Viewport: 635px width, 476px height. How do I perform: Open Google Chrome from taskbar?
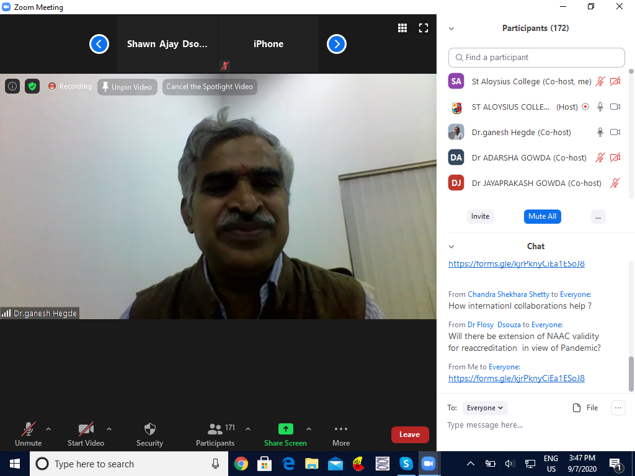(241, 464)
